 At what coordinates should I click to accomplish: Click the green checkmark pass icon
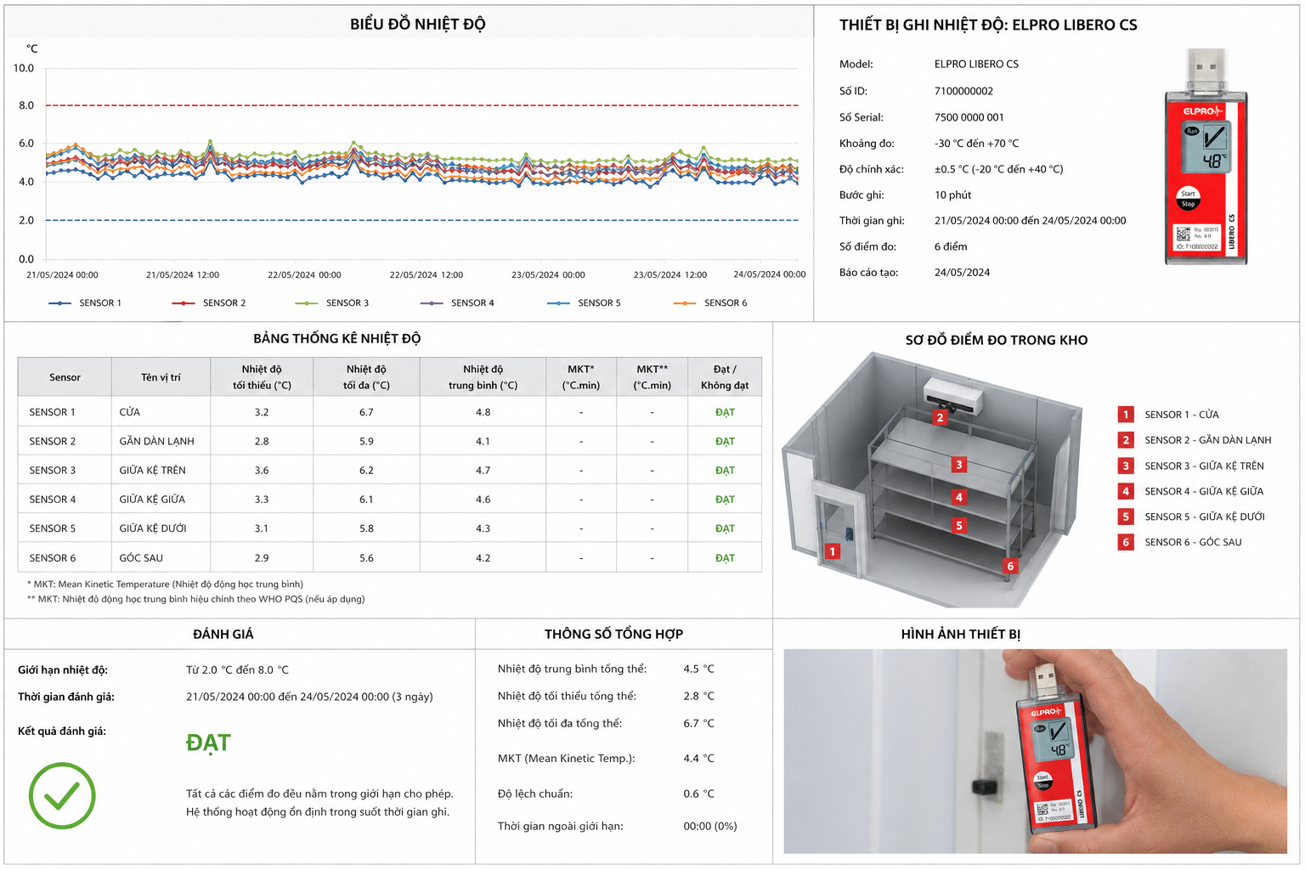pos(62,796)
